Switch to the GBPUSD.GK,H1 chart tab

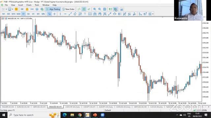tap(39, 107)
